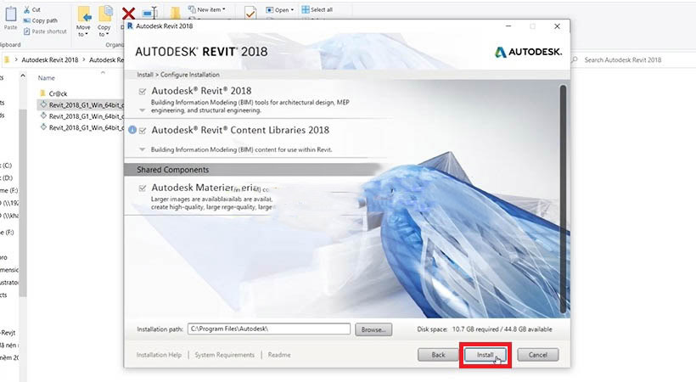The height and width of the screenshot is (382, 696).
Task: Click Paste shortcut in Explorer ribbon
Action: point(44,31)
